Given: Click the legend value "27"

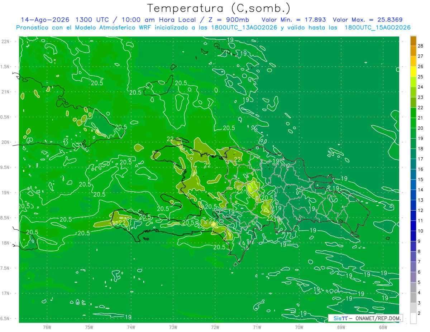Looking at the screenshot, I should 421,56.
